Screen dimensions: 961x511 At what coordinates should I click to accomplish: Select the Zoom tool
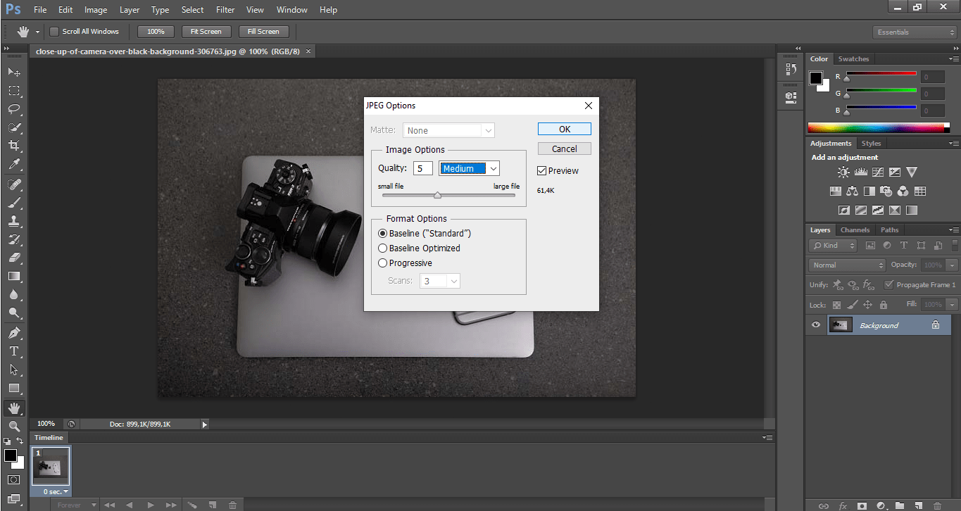point(14,426)
